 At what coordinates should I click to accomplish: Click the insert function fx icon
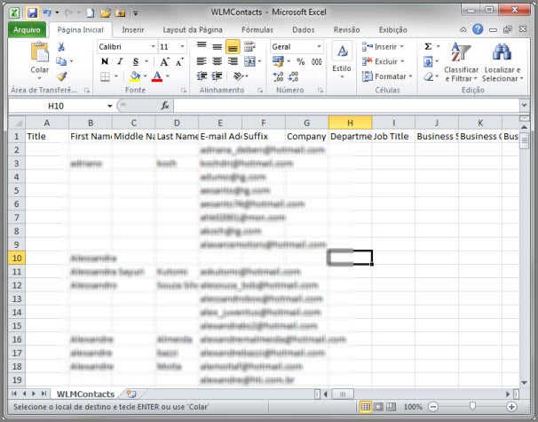point(164,106)
